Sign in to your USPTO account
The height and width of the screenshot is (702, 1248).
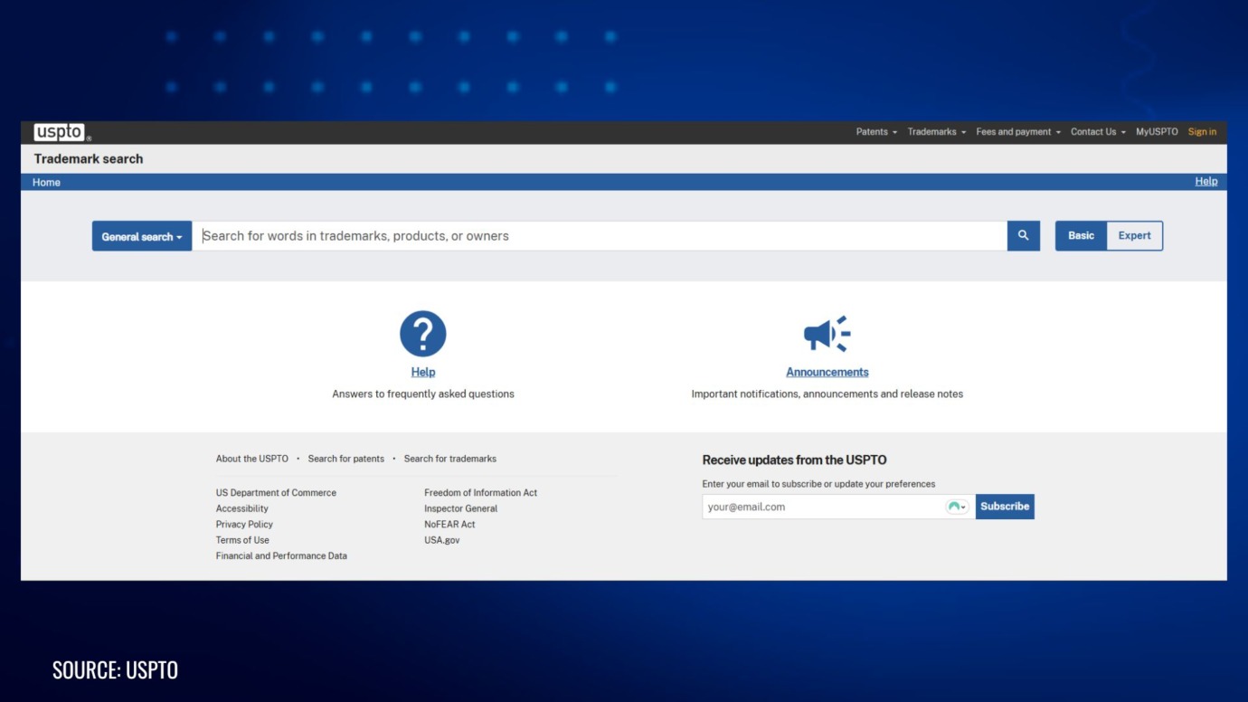point(1202,131)
